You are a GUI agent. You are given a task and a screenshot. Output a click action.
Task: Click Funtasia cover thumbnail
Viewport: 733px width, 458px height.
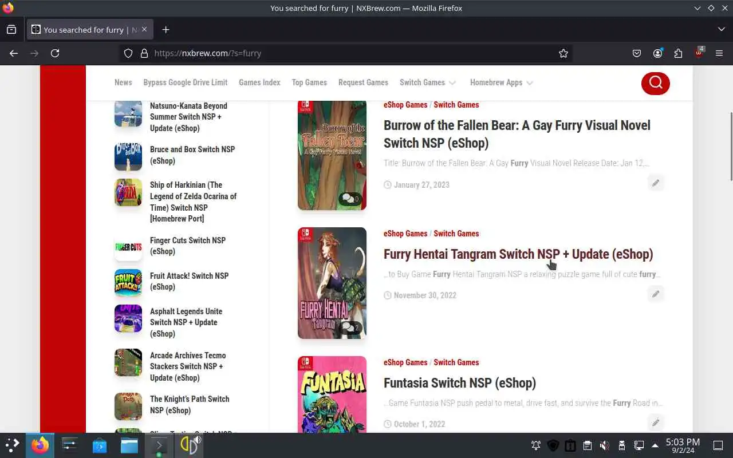332,394
